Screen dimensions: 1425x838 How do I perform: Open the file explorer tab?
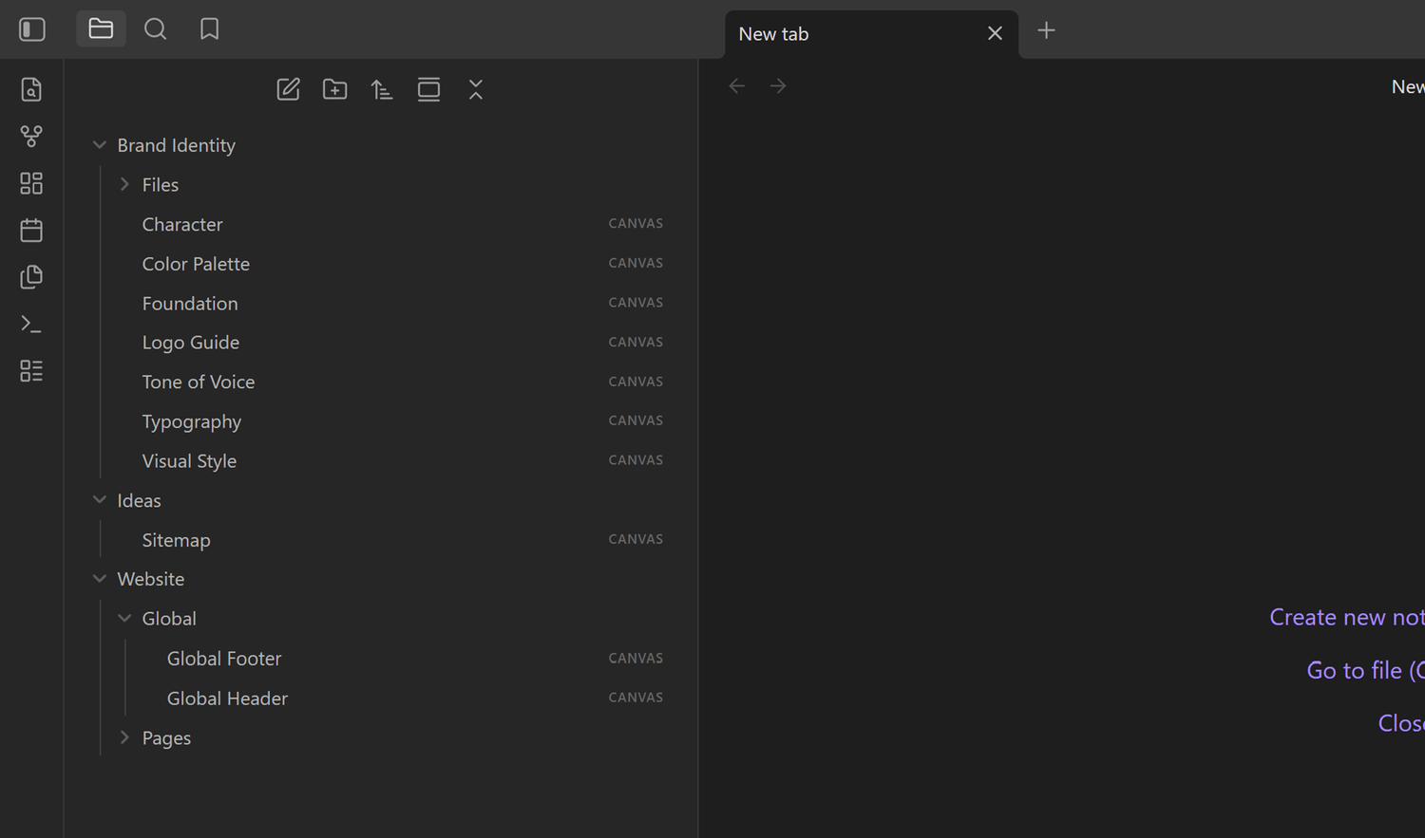point(101,29)
